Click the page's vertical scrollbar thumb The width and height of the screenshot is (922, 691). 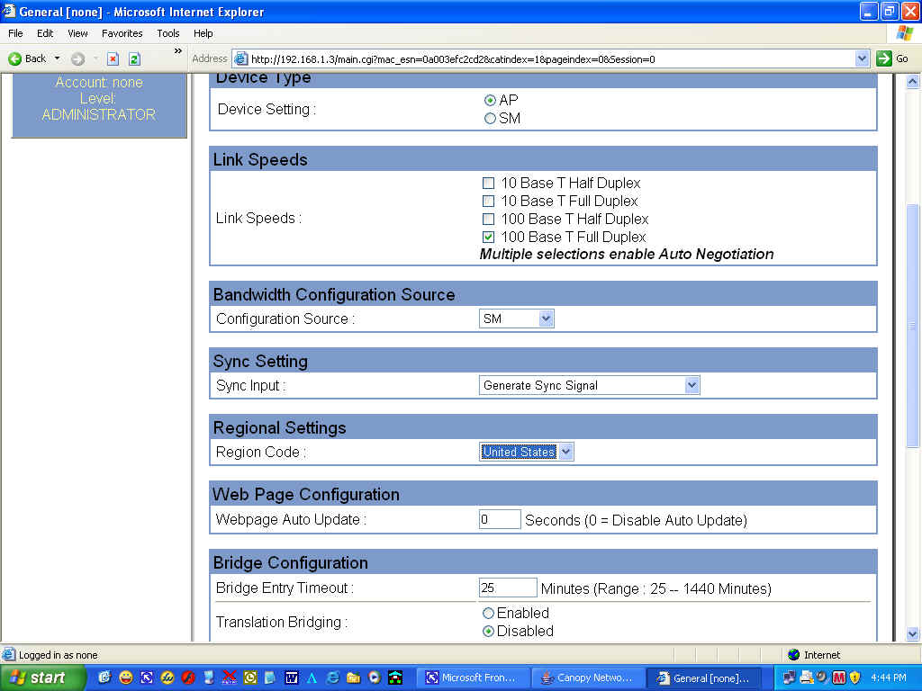tap(912, 324)
